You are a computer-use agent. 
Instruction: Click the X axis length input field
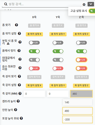(x=34, y=94)
